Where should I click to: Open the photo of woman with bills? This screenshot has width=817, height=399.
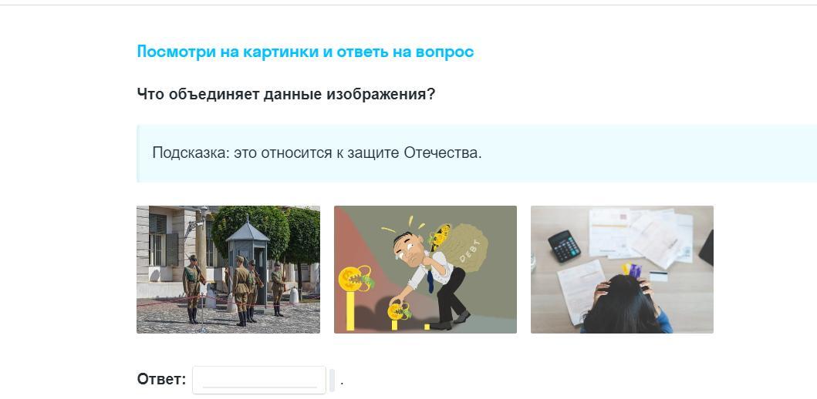point(622,270)
